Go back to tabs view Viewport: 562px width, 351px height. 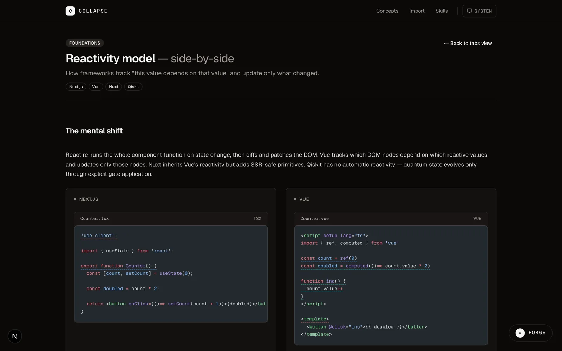468,43
